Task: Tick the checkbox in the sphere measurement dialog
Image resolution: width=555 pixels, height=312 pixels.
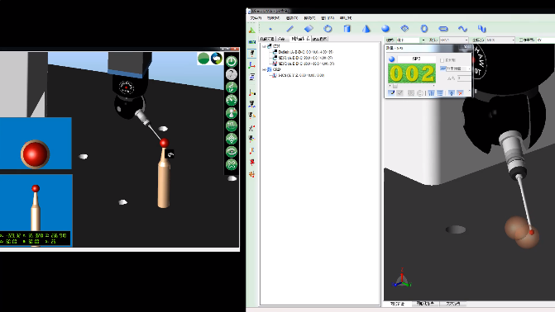Action: (x=442, y=60)
